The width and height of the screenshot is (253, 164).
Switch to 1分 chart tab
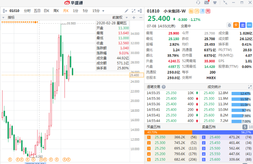coord(76,11)
